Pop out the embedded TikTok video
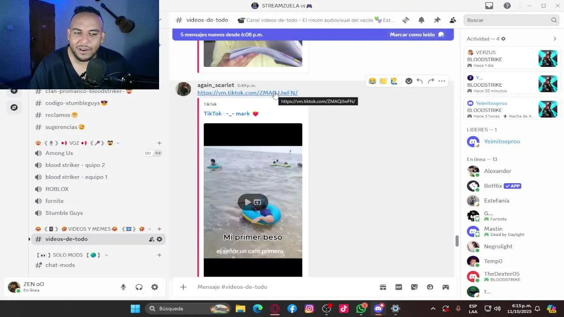This screenshot has width=564, height=317. (257, 202)
